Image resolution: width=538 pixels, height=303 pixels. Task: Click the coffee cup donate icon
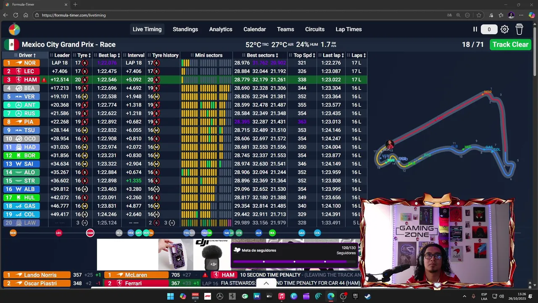coord(519,29)
